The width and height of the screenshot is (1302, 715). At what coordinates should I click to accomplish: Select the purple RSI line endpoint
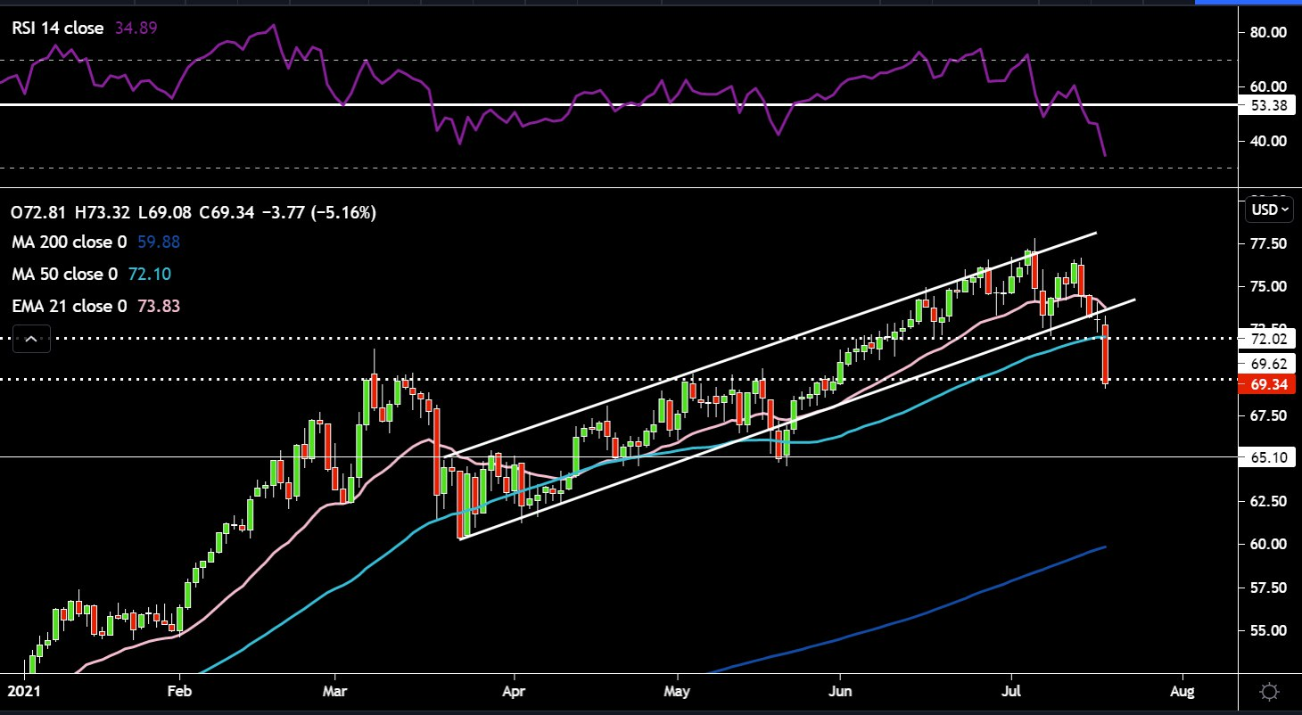tap(1106, 156)
